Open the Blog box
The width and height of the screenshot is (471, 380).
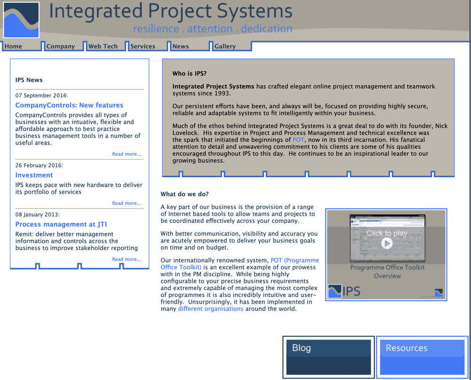tap(329, 357)
